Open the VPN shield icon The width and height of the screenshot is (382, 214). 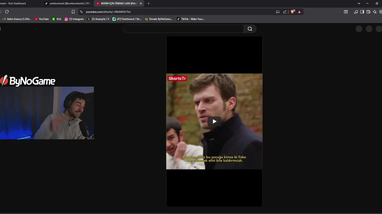point(381,12)
